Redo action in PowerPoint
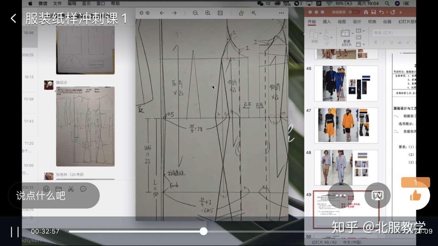 point(393,12)
